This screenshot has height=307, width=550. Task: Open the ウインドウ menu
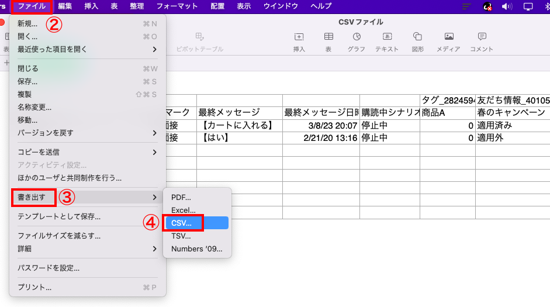coord(281,6)
